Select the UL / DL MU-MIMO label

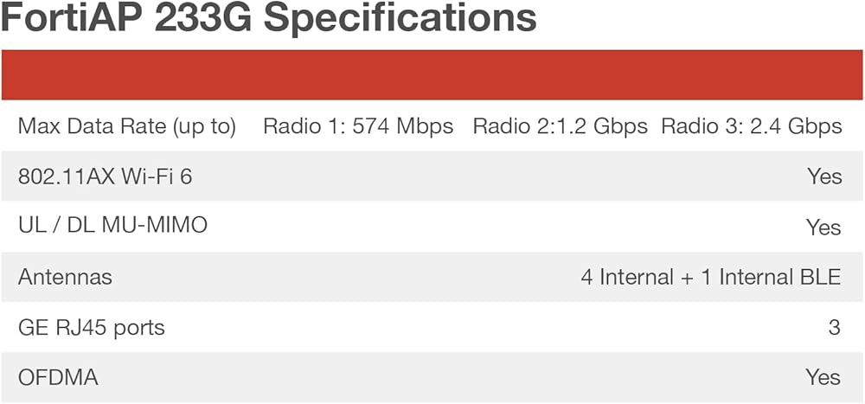[x=113, y=227]
